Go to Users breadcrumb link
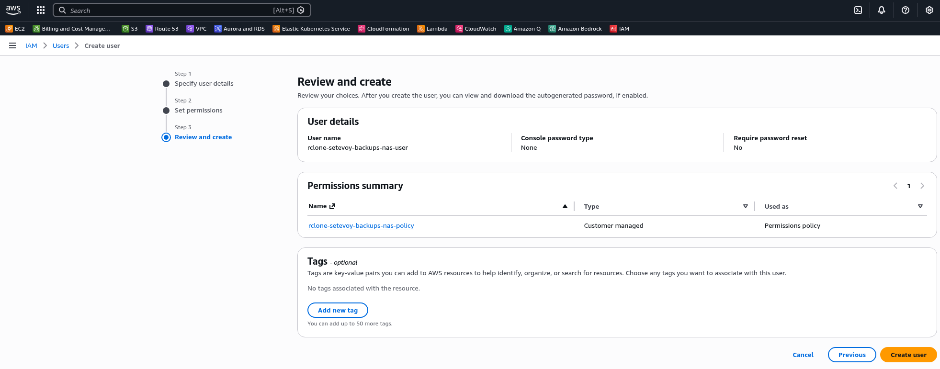The height and width of the screenshot is (369, 940). 61,46
